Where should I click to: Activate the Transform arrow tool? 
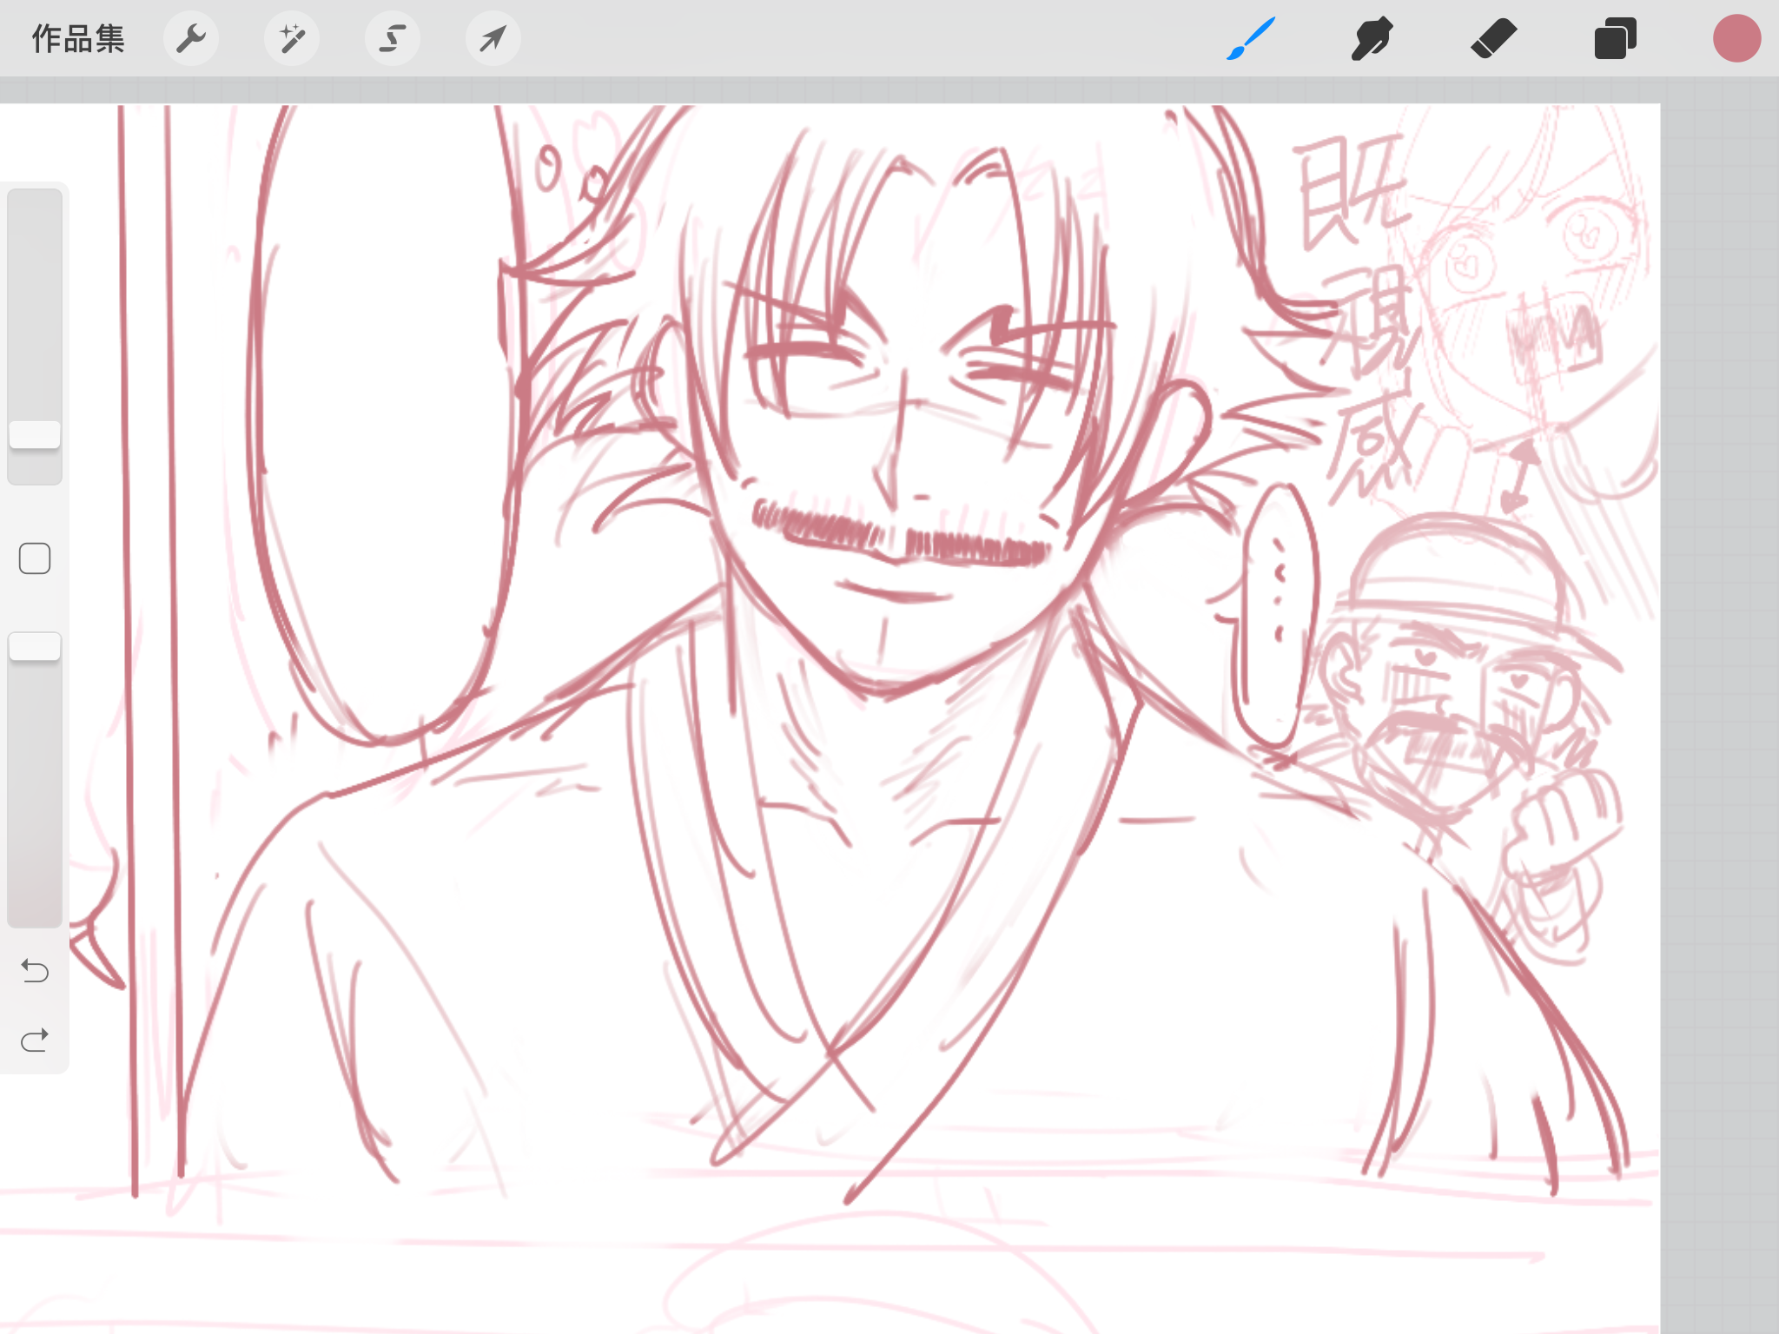click(493, 39)
